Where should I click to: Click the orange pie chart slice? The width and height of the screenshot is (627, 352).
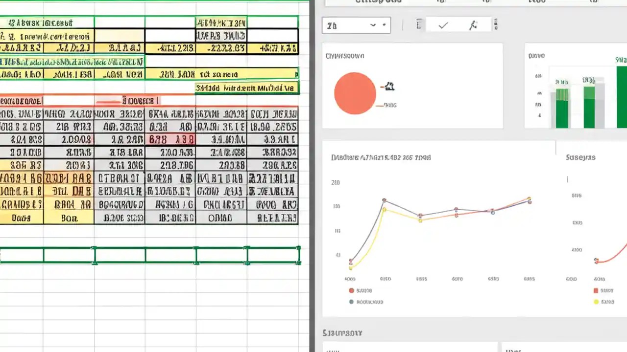pos(355,93)
